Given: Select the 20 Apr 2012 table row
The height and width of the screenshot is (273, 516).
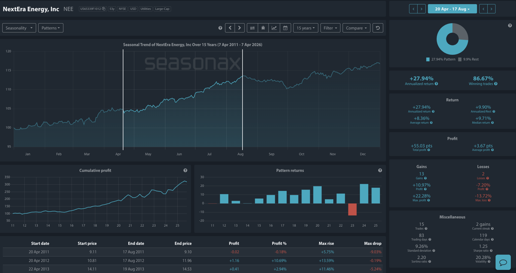Looking at the screenshot, I should 193,260.
